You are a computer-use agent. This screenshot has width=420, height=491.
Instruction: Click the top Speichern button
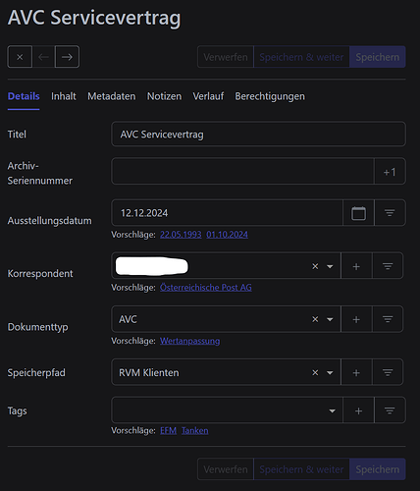(378, 57)
